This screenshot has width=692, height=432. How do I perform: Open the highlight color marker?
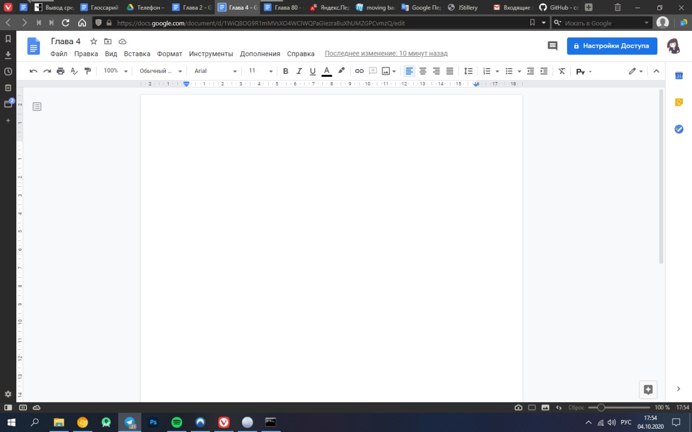click(x=341, y=71)
